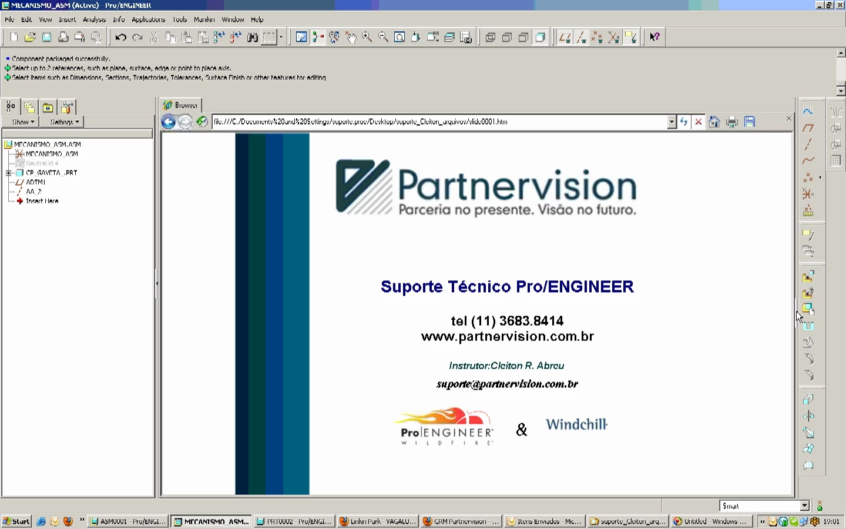Select the AA_2 axis in model tree
Screen dimensions: 846x529
pyautogui.click(x=33, y=192)
